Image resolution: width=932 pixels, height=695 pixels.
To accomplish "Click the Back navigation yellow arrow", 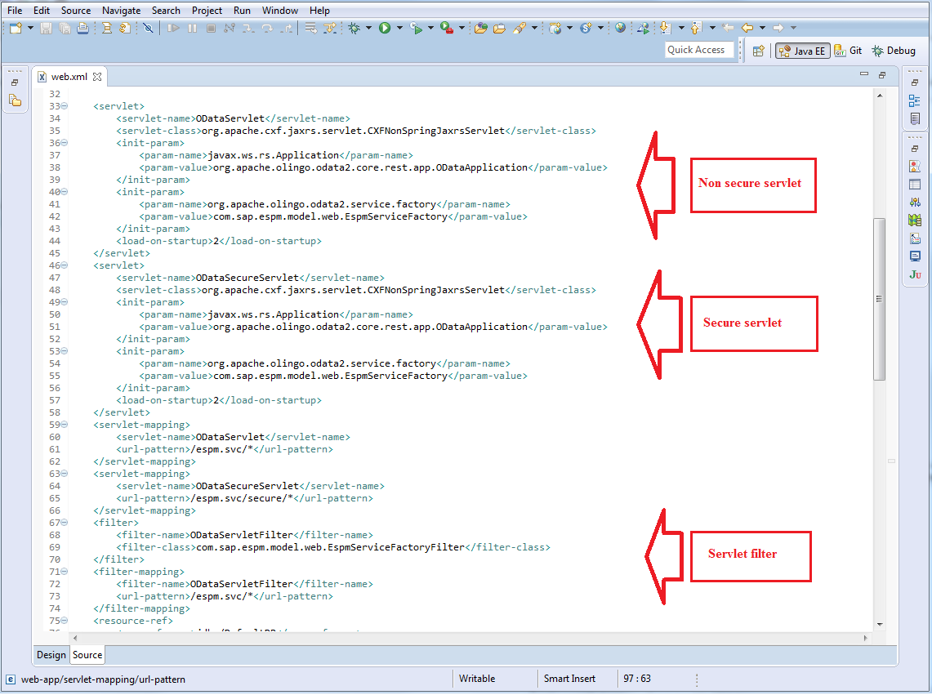I will [x=747, y=28].
